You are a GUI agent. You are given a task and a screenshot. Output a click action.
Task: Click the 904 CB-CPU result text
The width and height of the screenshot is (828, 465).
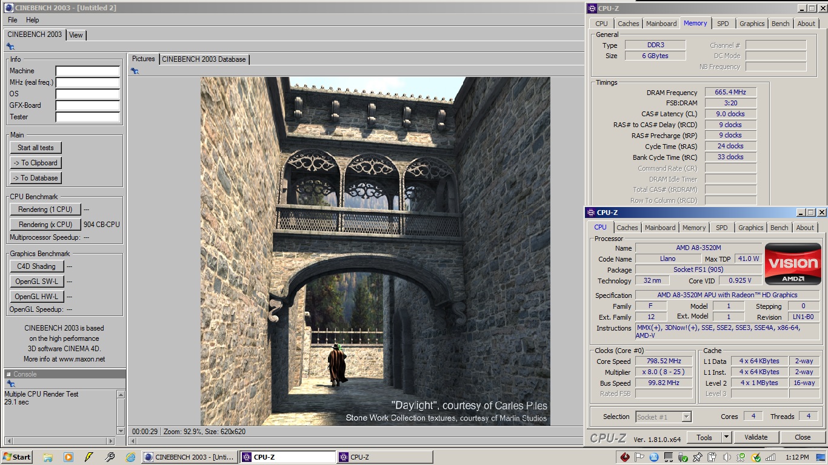102,225
